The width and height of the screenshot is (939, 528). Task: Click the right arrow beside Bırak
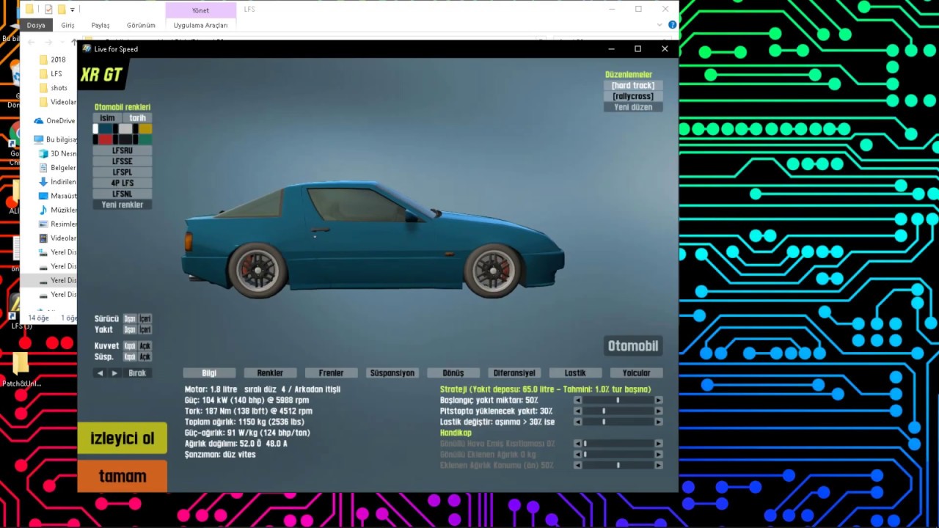point(114,373)
